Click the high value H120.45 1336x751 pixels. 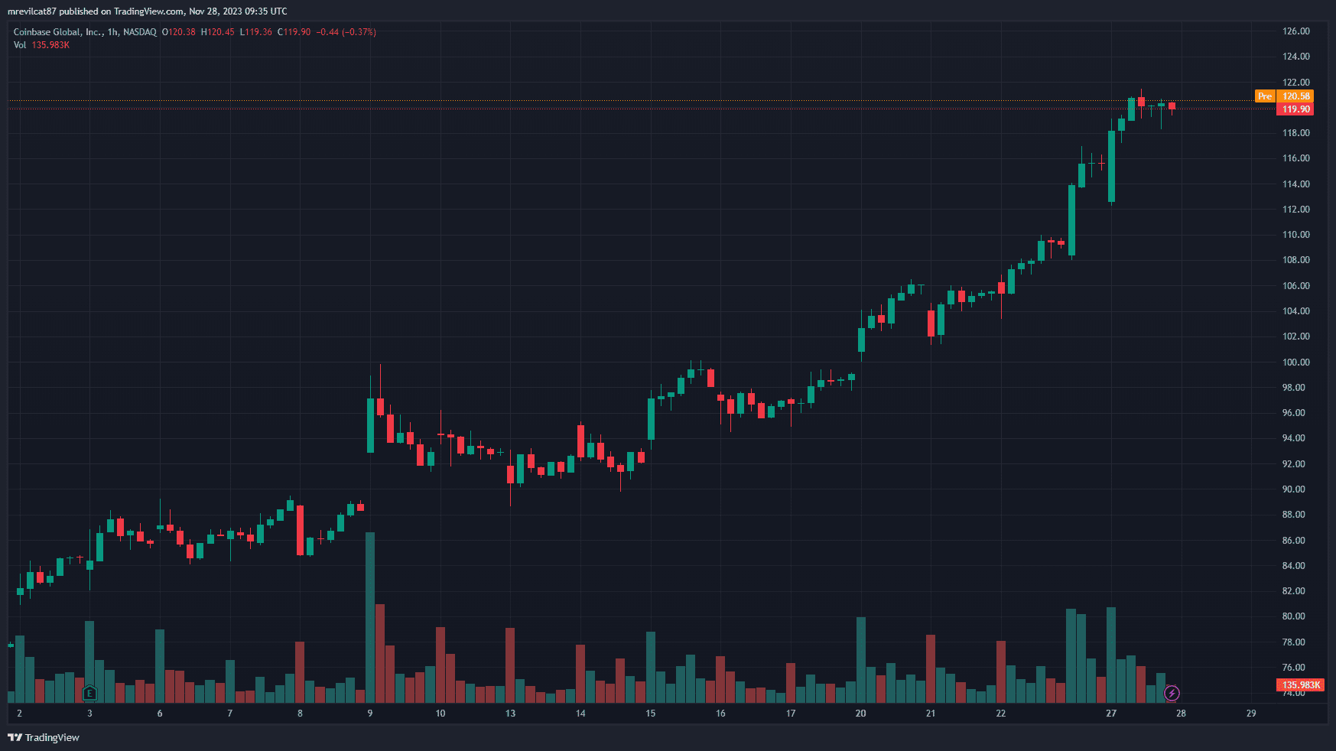(x=218, y=32)
